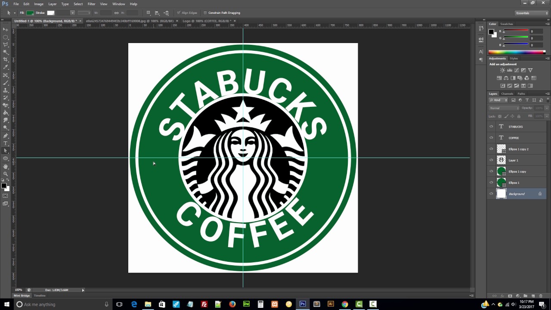Image resolution: width=551 pixels, height=310 pixels.
Task: Switch to the Styles tab
Action: (x=514, y=58)
